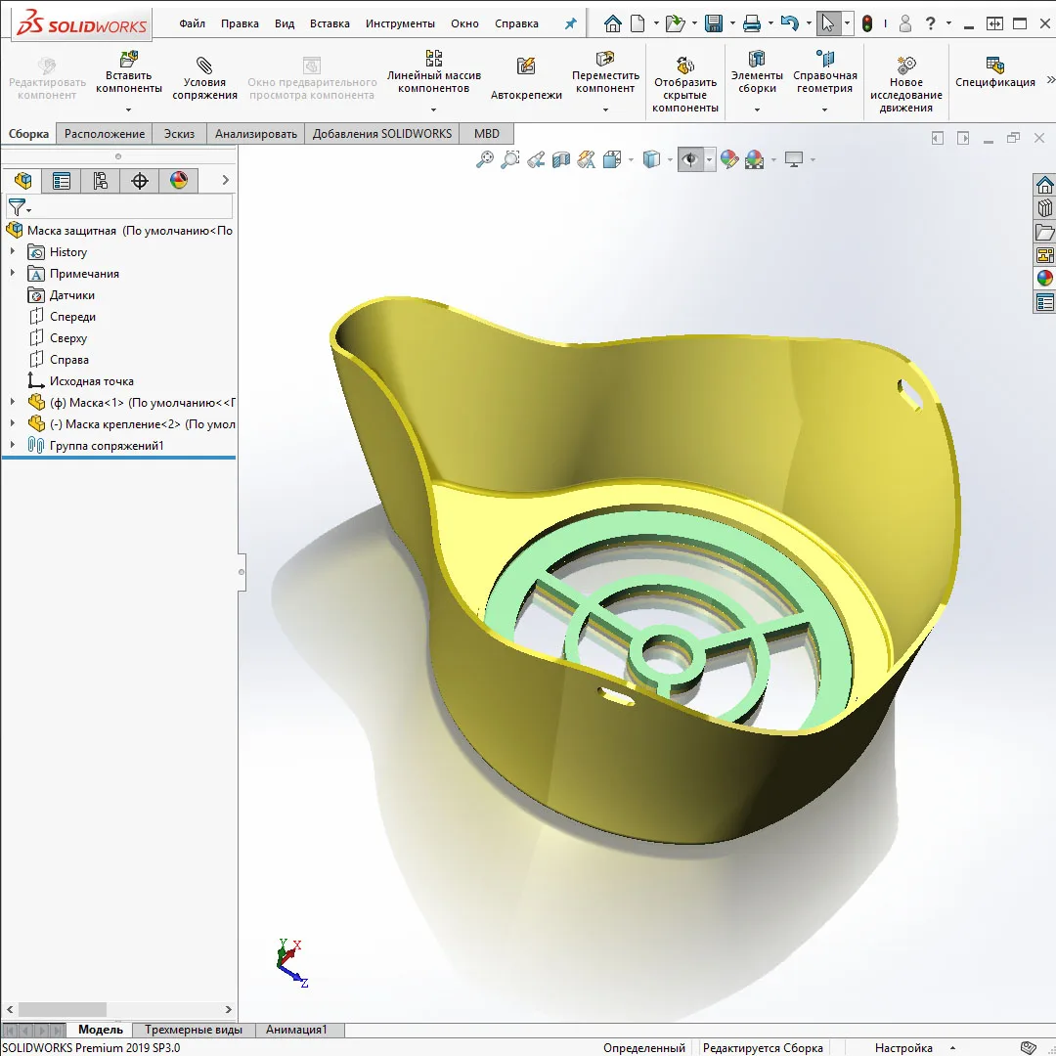The width and height of the screenshot is (1056, 1056).
Task: Pin the menu bar with pushpin
Action: pyautogui.click(x=571, y=23)
